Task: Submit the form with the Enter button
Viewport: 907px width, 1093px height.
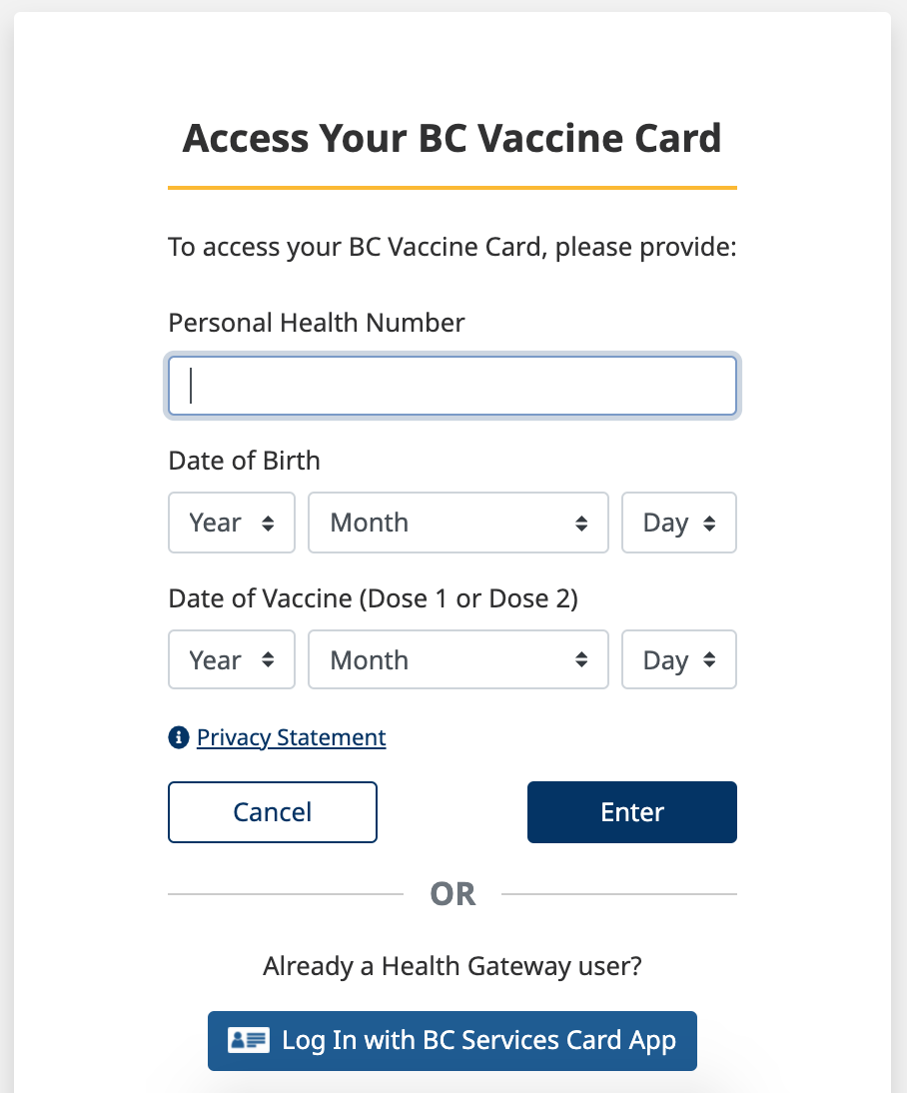Action: click(631, 812)
